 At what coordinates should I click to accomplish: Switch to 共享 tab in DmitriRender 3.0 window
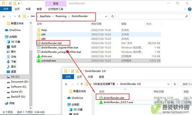[x=90, y=77]
